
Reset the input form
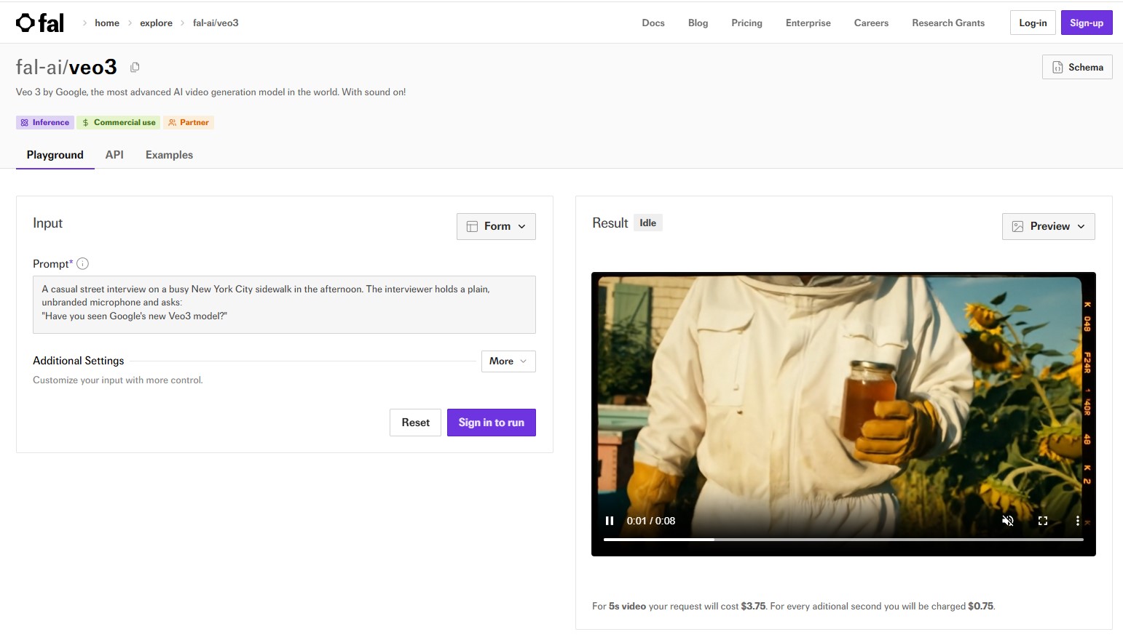click(415, 423)
